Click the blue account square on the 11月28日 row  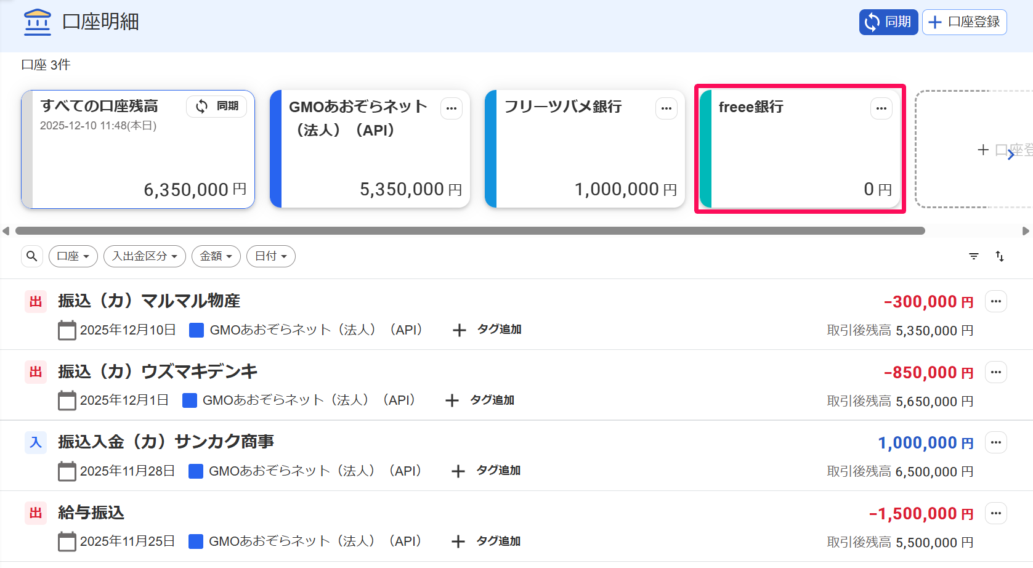coord(196,471)
